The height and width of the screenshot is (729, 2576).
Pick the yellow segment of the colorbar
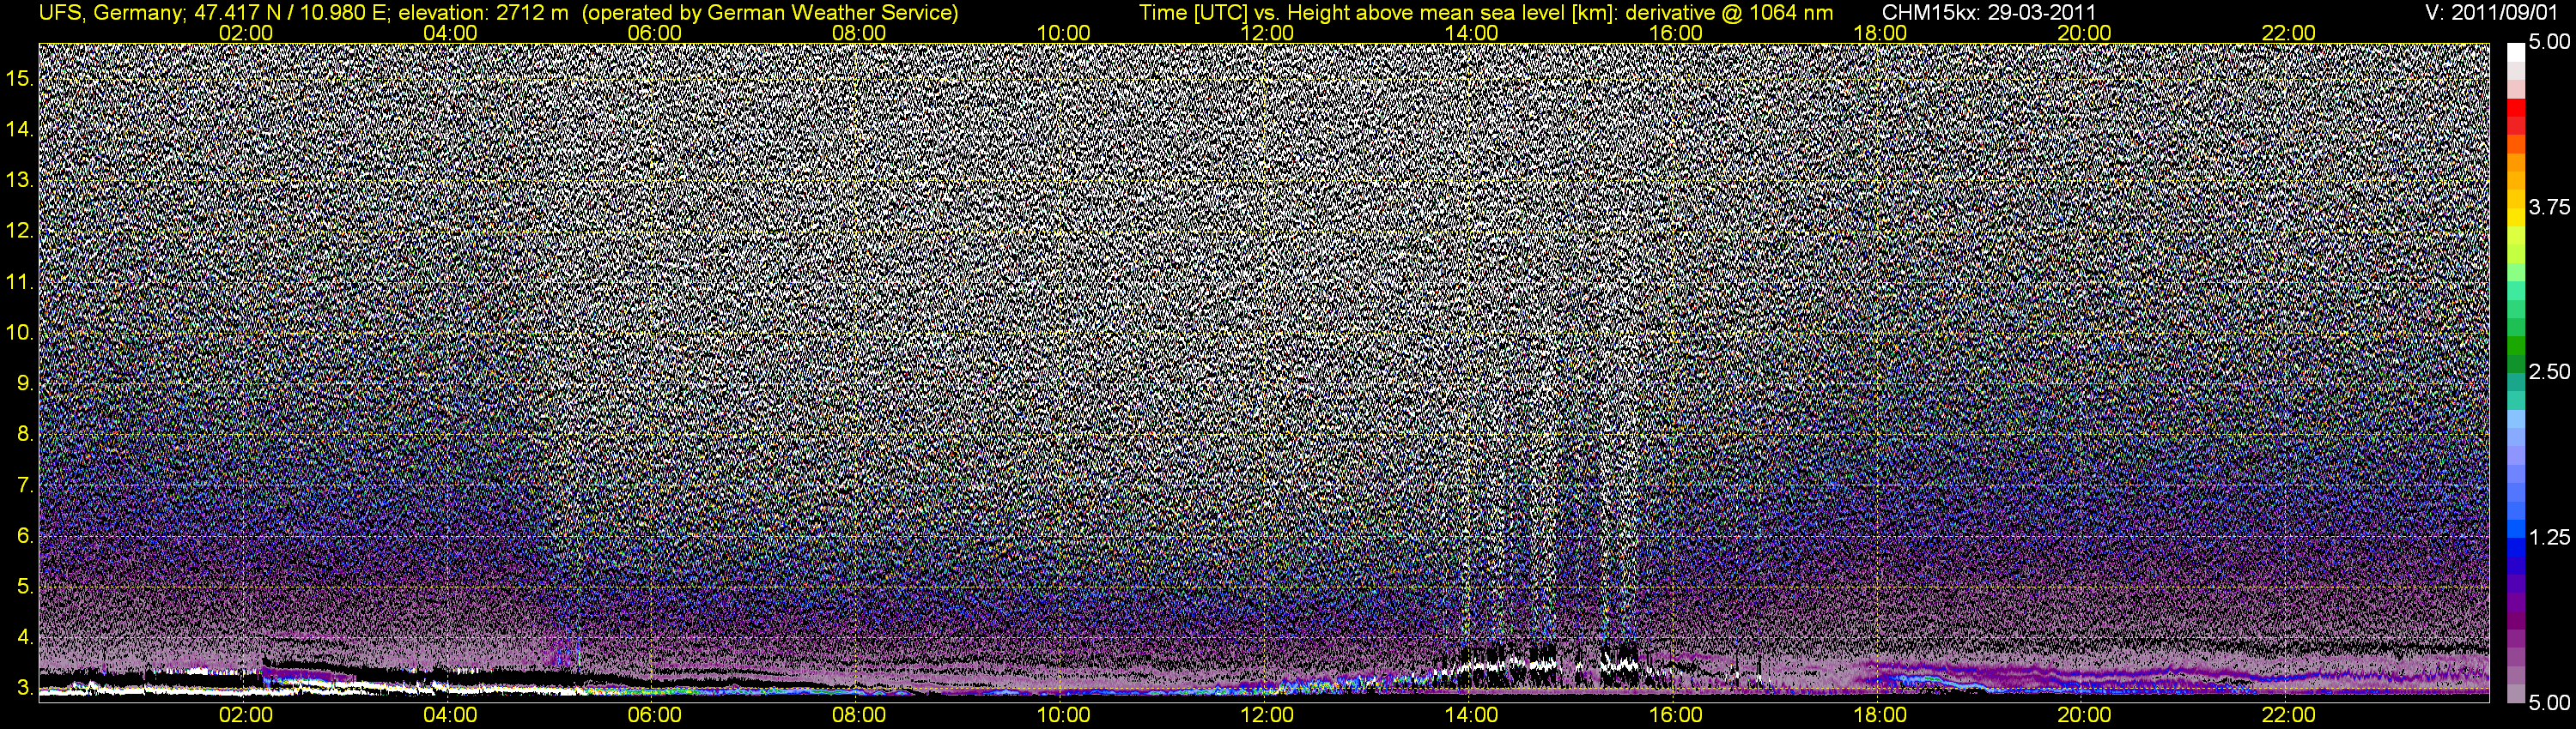[x=2515, y=217]
